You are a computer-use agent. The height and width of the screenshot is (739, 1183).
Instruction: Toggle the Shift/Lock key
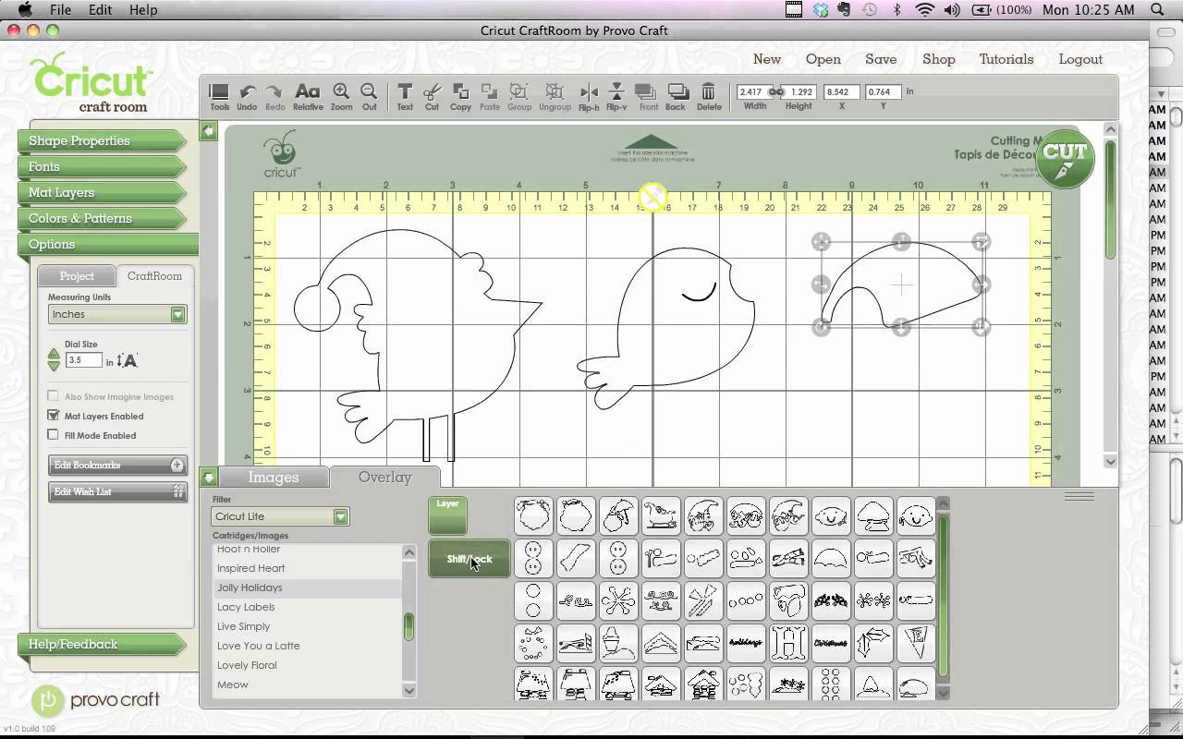[469, 559]
